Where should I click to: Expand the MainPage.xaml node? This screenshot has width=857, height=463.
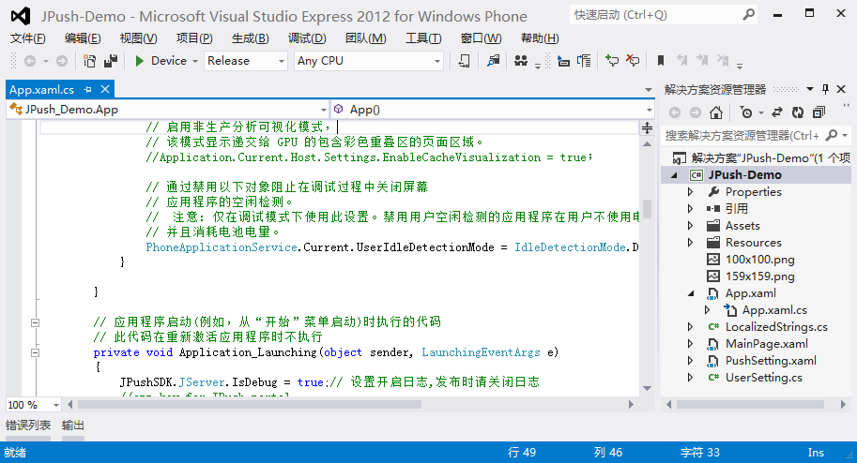[690, 344]
